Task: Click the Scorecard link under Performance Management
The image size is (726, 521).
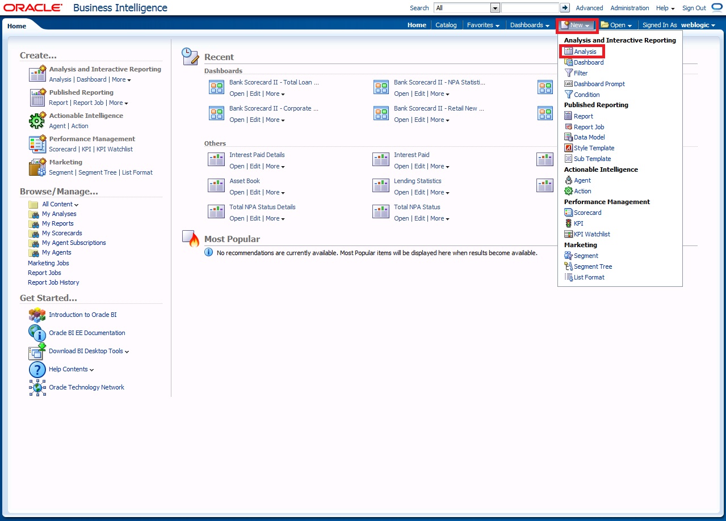Action: (x=62, y=149)
